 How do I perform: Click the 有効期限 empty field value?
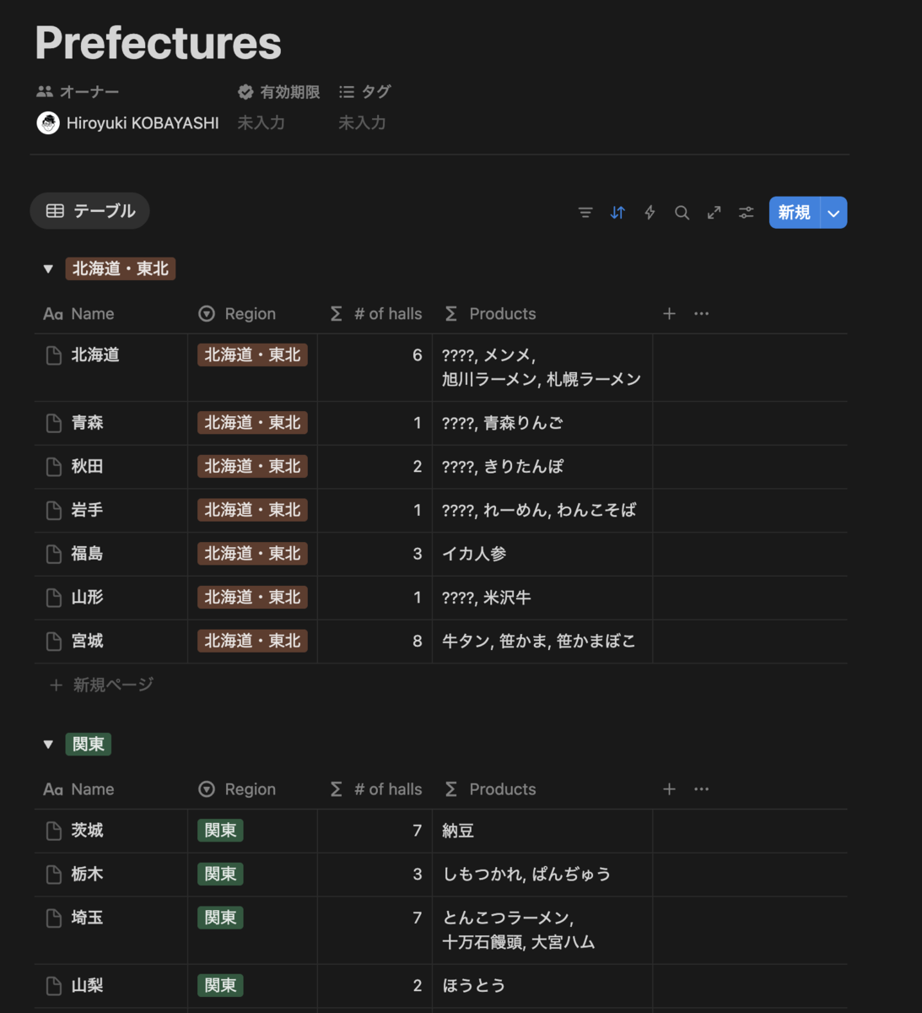(262, 123)
